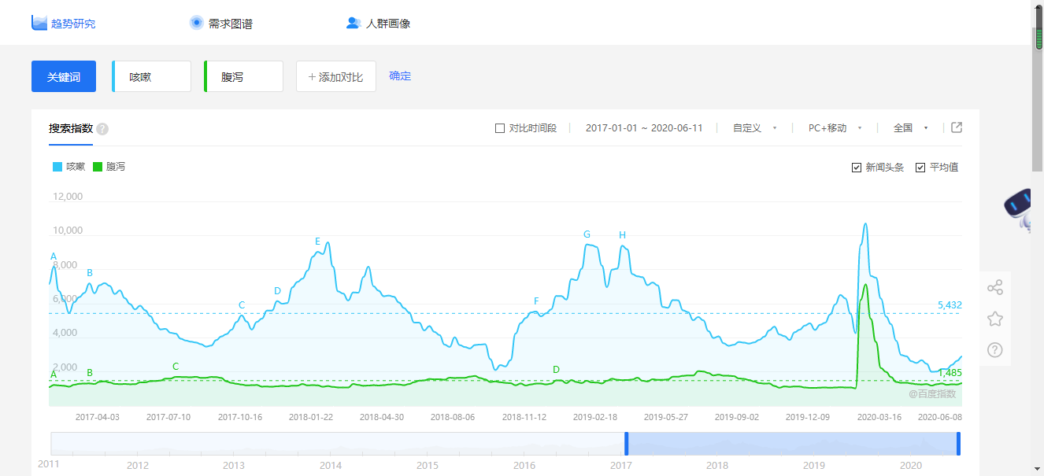The height and width of the screenshot is (476, 1044).
Task: Click blue news marker A on chart
Action: click(x=54, y=256)
